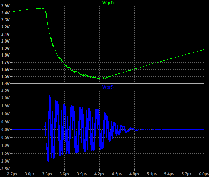Screen dimensions: 209x177
Task: Click the 2.0V tick label in upper pane
Action: coord(6,41)
